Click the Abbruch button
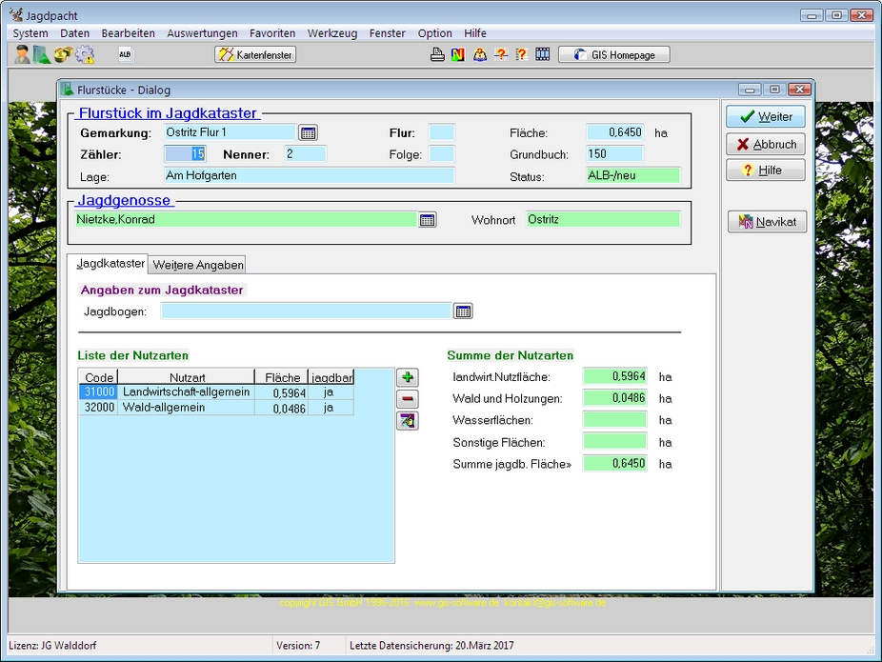This screenshot has height=662, width=882. click(766, 144)
